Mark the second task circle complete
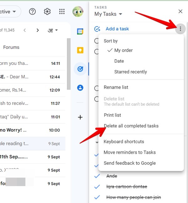 click(97, 51)
